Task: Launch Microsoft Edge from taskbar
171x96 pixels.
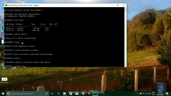Action: click(x=59, y=94)
